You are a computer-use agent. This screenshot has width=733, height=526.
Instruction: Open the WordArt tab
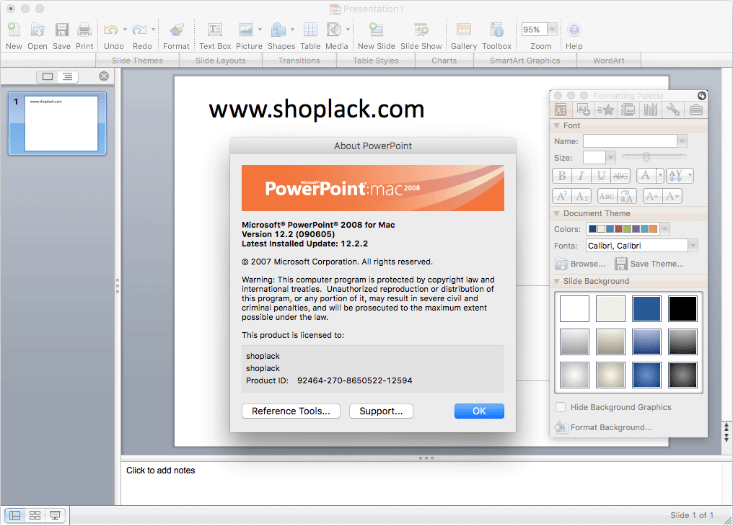pyautogui.click(x=609, y=61)
